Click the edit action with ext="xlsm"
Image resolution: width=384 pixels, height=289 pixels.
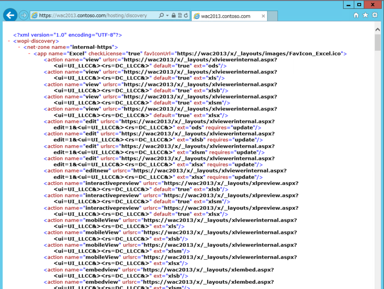159,149
